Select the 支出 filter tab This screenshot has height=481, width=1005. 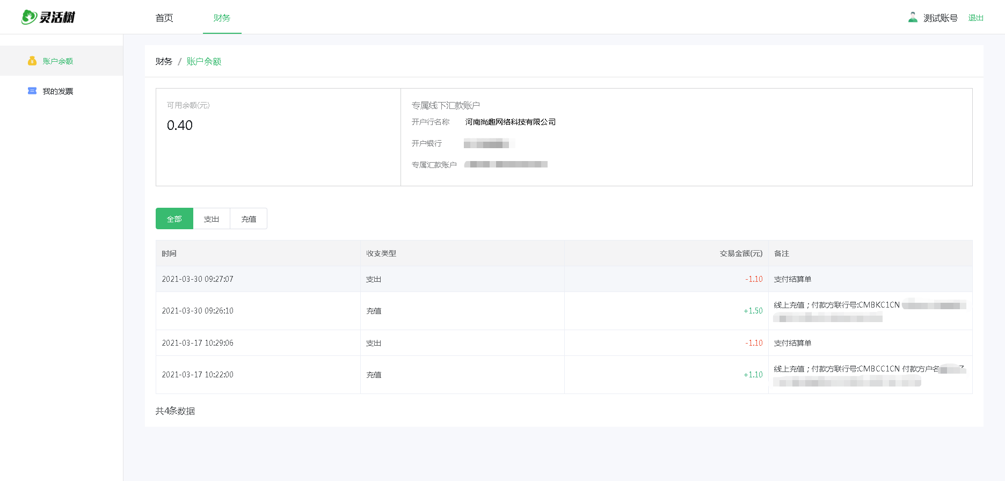click(x=212, y=218)
